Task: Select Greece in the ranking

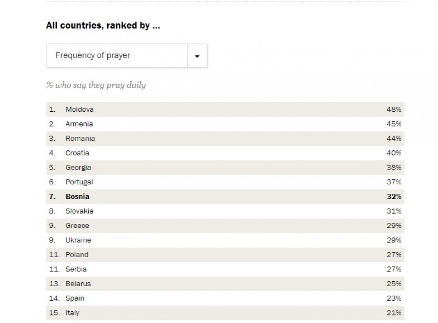Action: click(77, 226)
